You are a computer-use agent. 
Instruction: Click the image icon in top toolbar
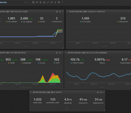pyautogui.click(x=44, y=2)
